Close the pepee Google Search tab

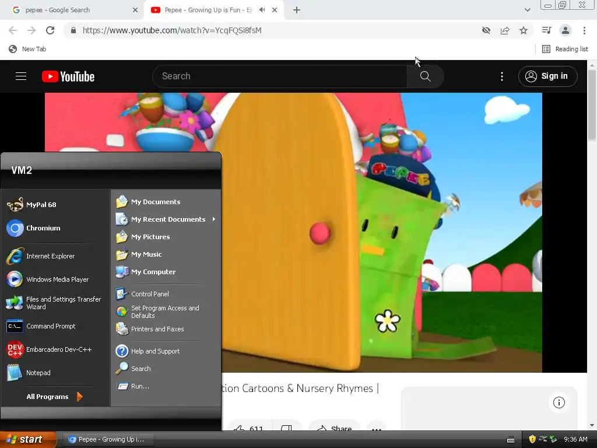click(x=135, y=10)
